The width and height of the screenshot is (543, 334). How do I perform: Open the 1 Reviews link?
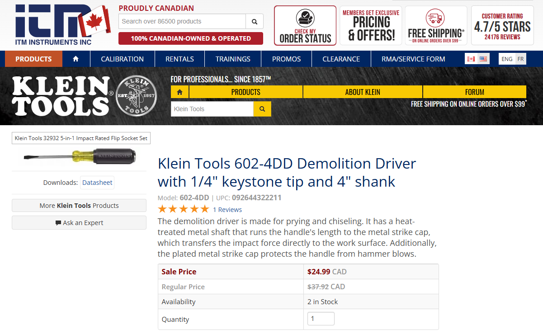point(227,209)
